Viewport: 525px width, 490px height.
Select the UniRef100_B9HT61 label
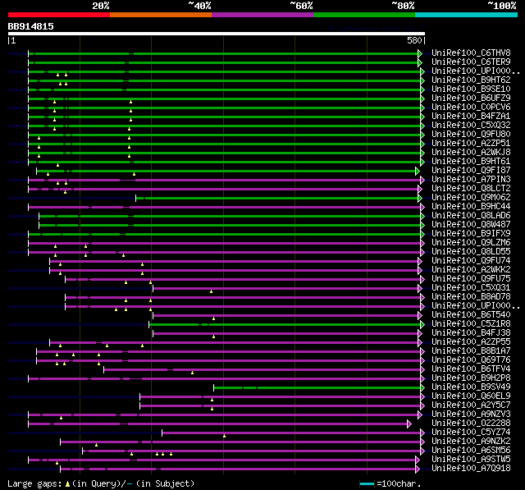pos(471,162)
